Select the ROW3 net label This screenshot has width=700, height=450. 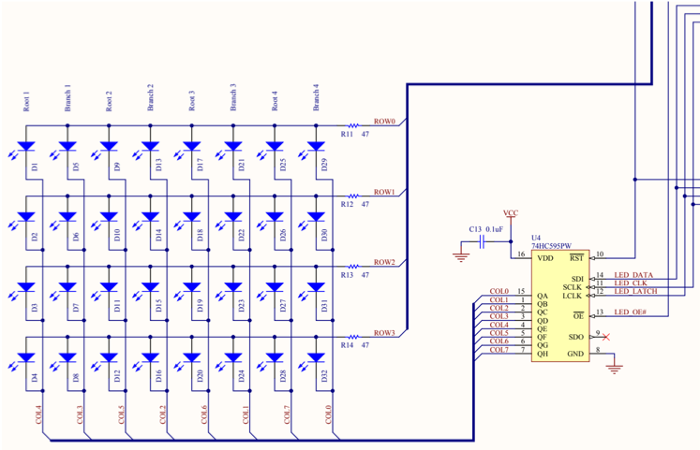(384, 333)
